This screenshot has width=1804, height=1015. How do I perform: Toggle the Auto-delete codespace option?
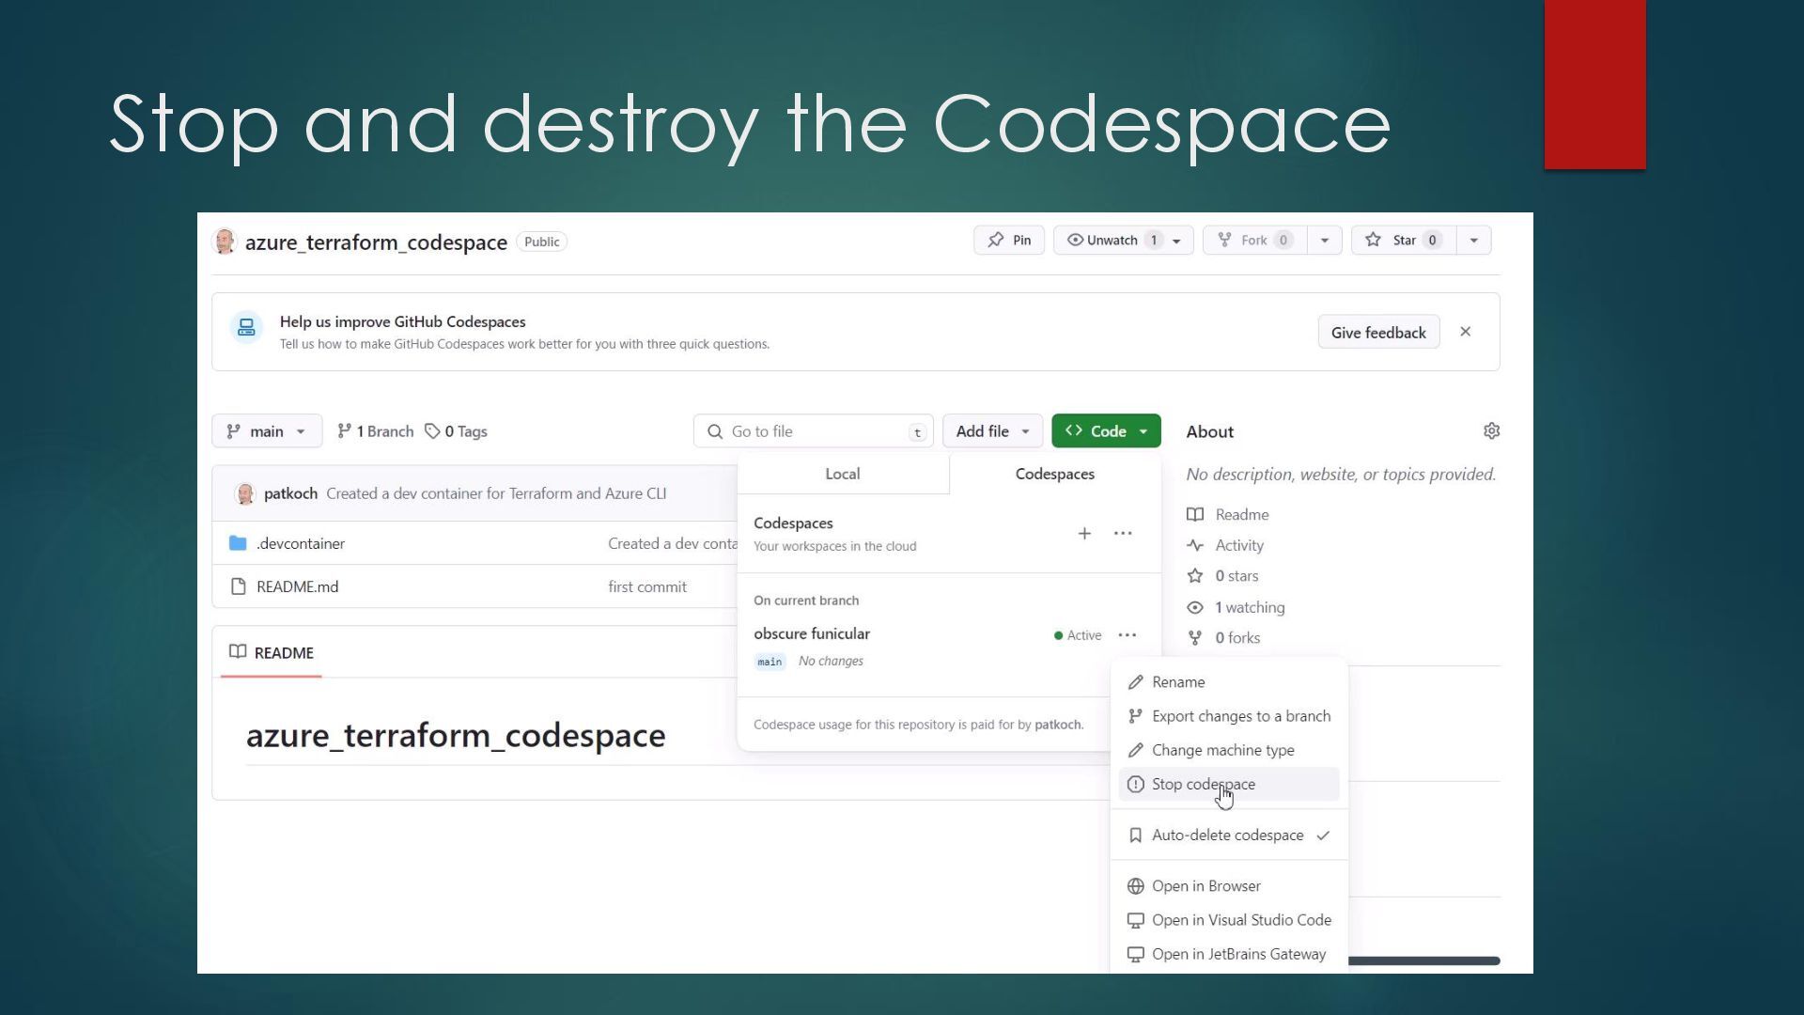tap(1227, 835)
